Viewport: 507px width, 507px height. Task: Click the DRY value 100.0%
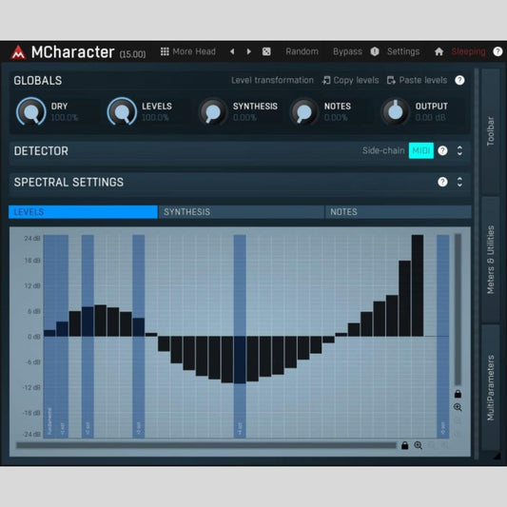click(x=65, y=117)
